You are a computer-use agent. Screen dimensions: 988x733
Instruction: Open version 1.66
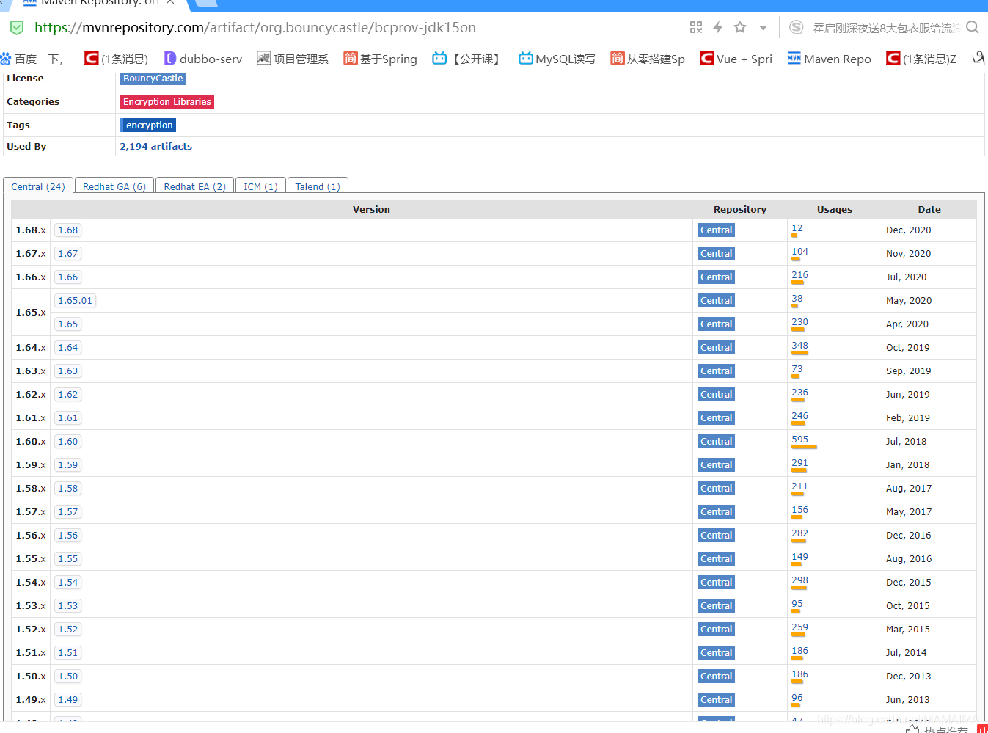point(68,277)
